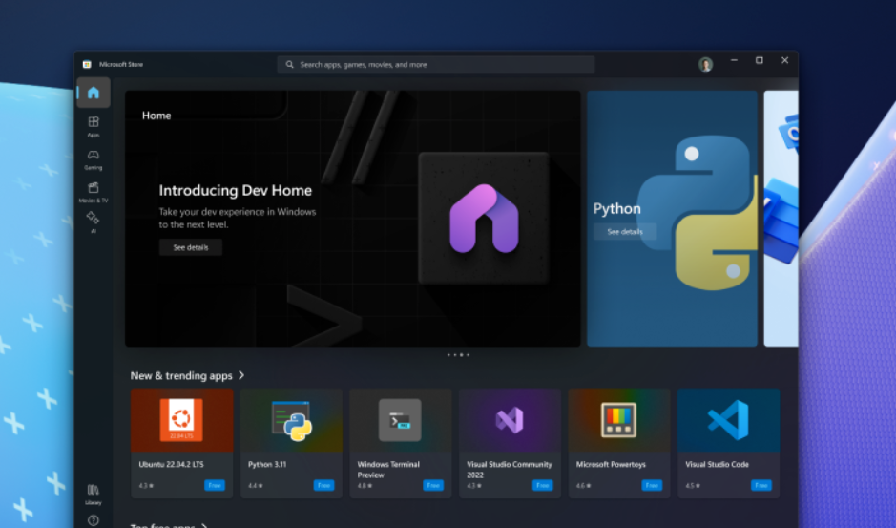Focus the Search apps, games, movies field
The image size is (896, 528).
tap(436, 65)
